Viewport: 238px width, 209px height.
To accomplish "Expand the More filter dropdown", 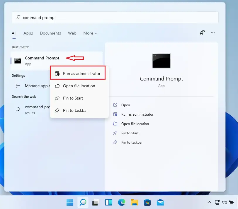I will point(90,33).
